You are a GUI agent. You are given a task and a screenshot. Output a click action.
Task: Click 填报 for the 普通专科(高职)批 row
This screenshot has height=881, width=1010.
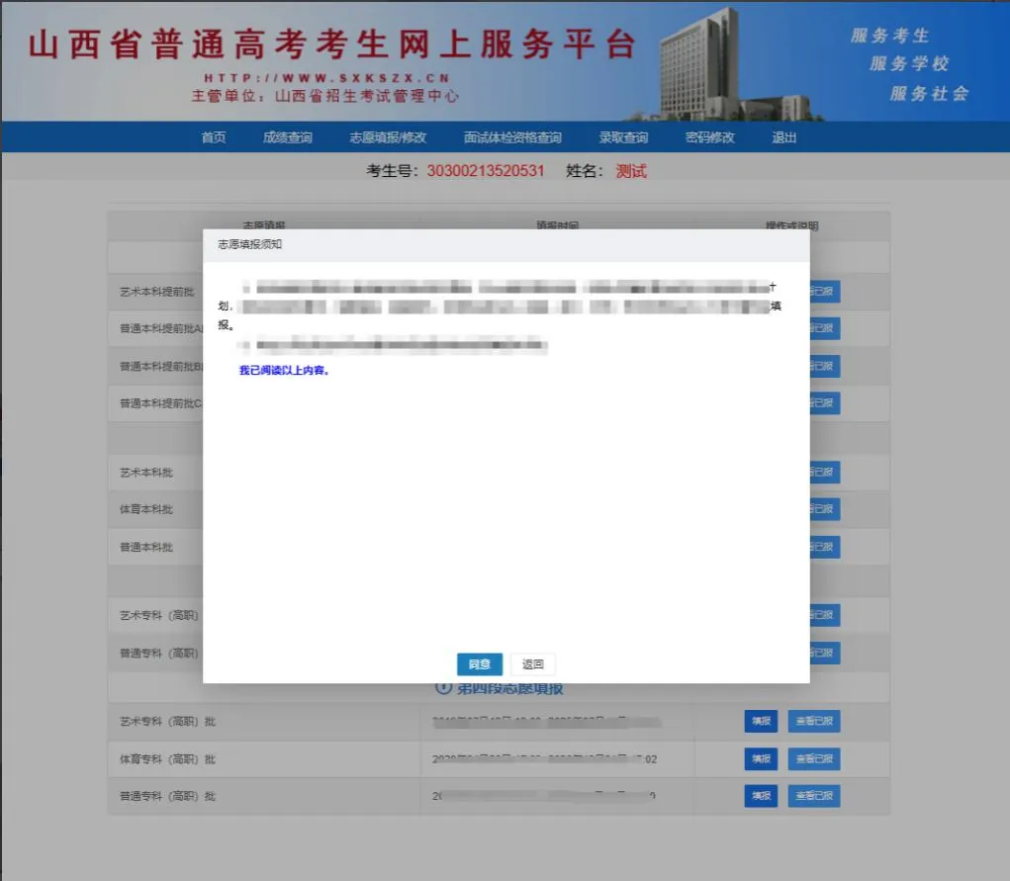(761, 796)
